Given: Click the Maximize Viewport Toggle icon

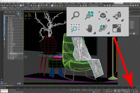Looking at the screenshot, I should coord(117,28).
